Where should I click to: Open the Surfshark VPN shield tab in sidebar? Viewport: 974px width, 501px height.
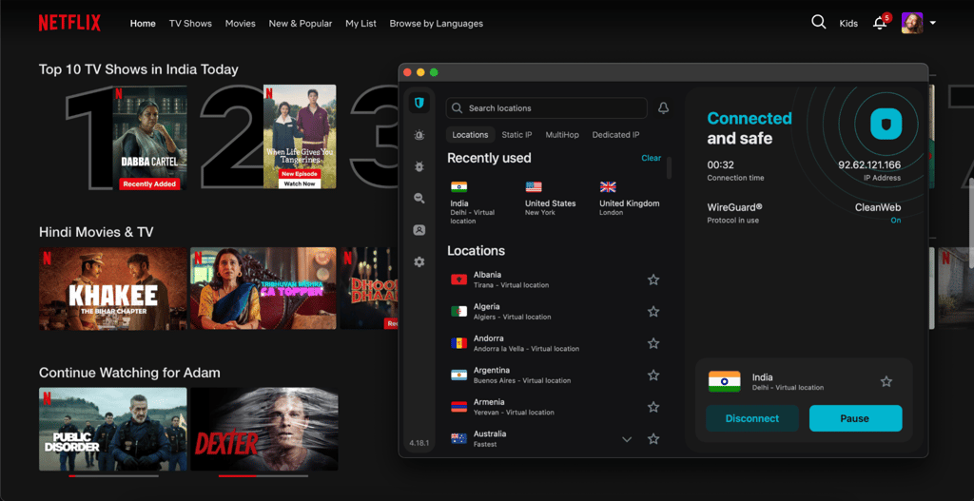click(x=419, y=103)
